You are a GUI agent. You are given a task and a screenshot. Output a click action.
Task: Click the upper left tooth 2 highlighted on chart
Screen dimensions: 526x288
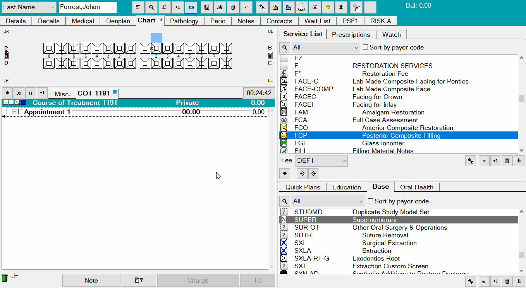click(x=156, y=48)
